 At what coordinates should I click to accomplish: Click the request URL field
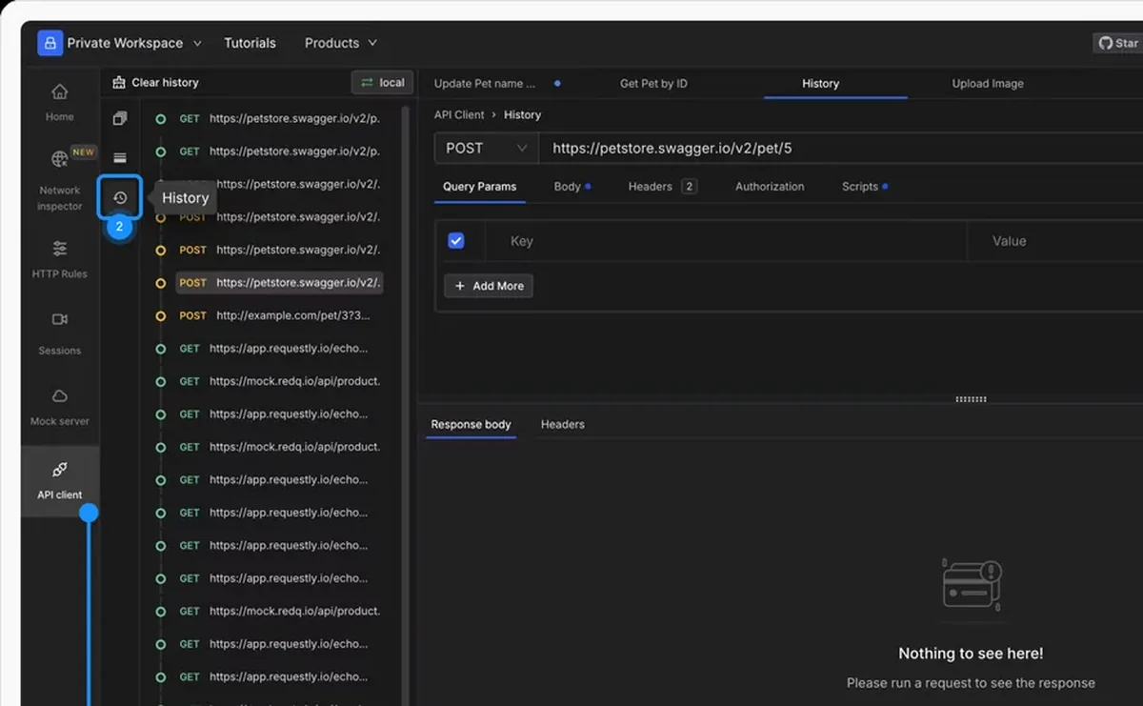coord(841,149)
